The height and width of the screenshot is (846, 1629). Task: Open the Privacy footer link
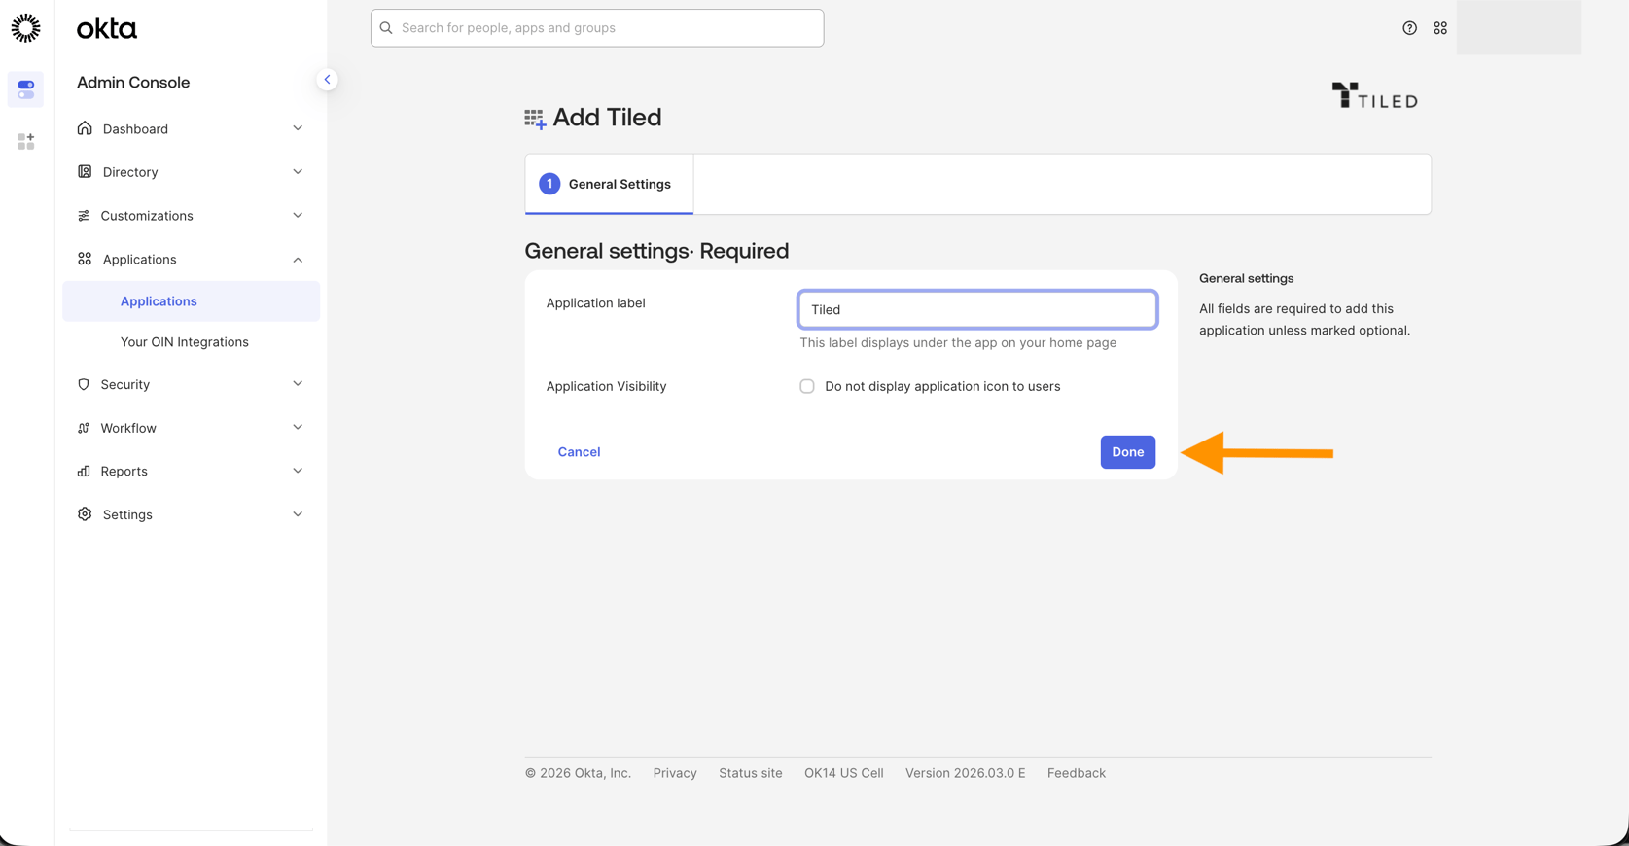tap(675, 773)
